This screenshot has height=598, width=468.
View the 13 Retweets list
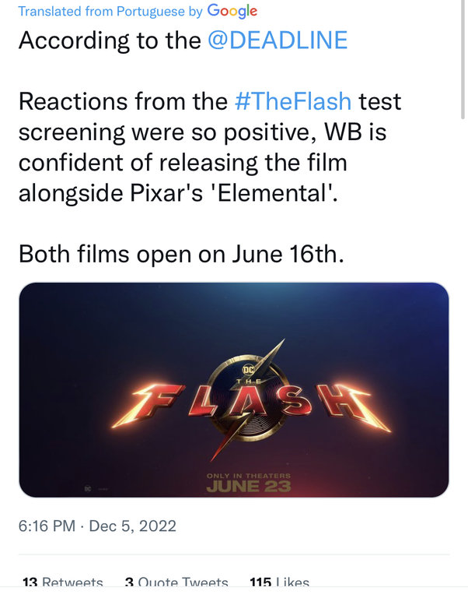63,582
